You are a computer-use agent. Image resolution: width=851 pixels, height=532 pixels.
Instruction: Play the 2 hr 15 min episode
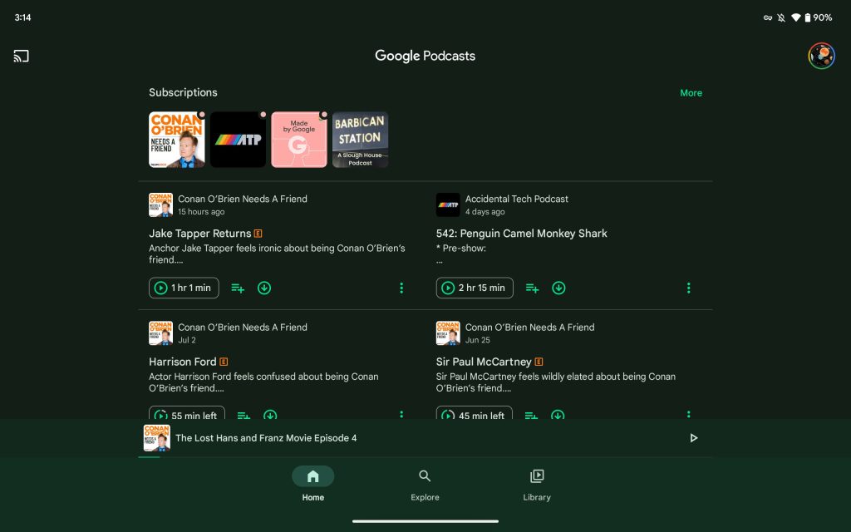click(x=474, y=288)
